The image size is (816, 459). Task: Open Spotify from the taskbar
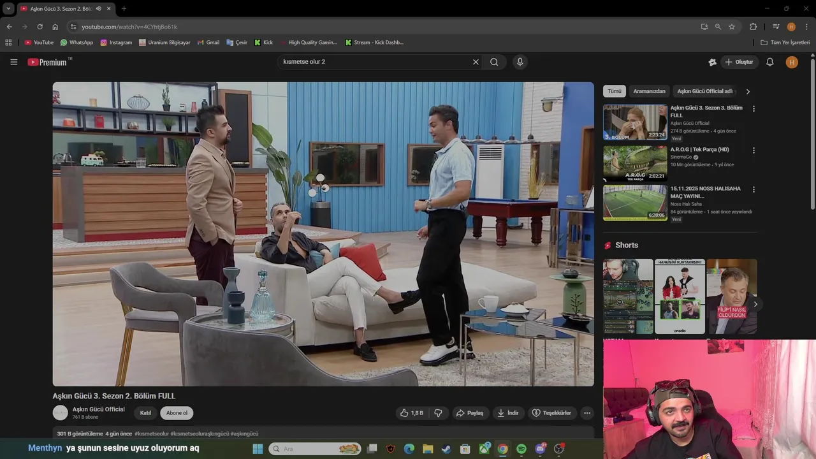coord(521,449)
